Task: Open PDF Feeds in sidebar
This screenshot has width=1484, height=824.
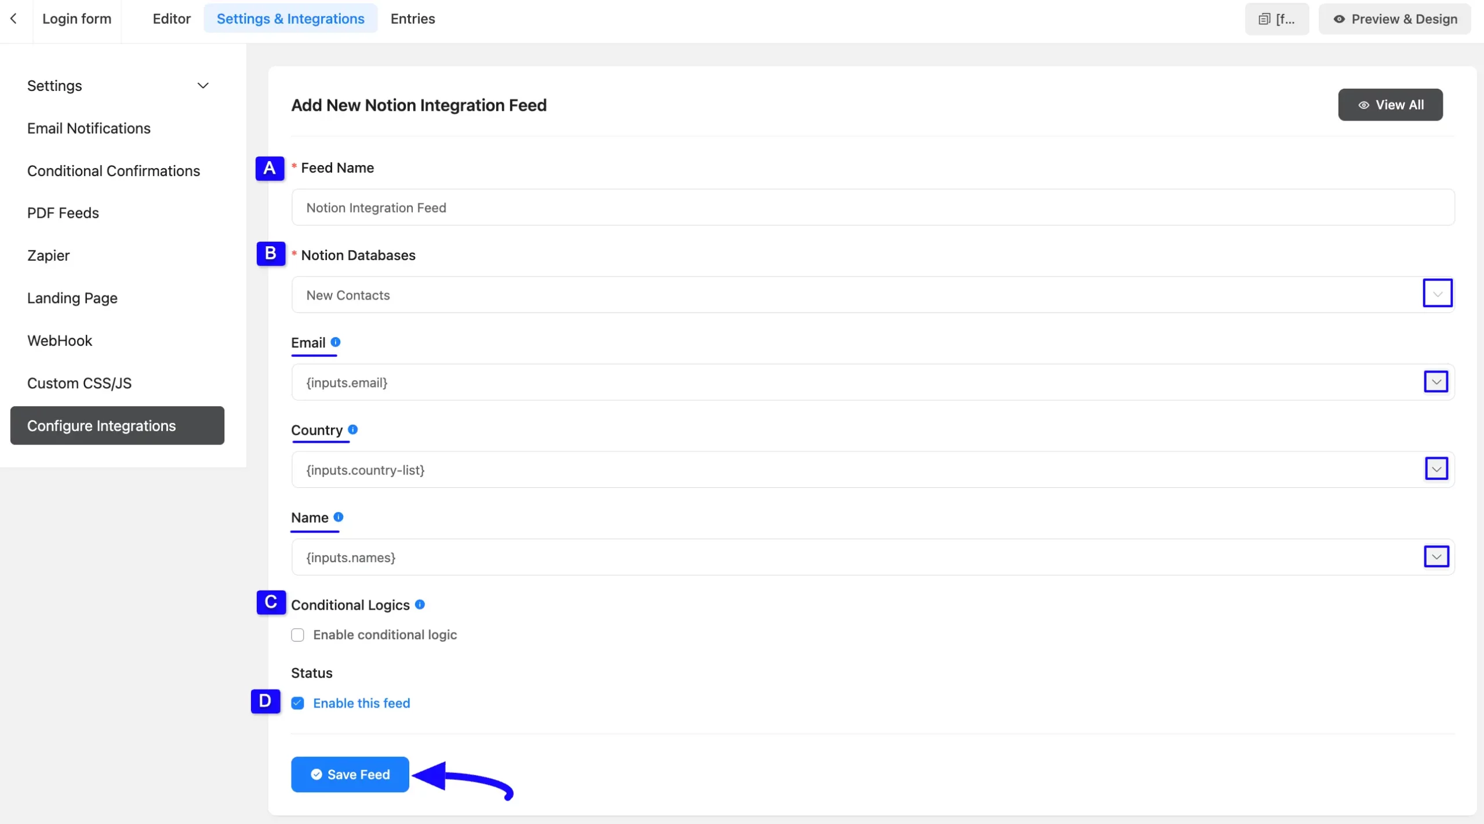Action: click(63, 213)
